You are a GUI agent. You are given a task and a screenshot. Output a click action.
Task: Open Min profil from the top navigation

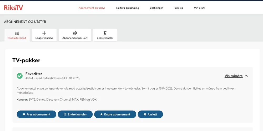(x=199, y=8)
